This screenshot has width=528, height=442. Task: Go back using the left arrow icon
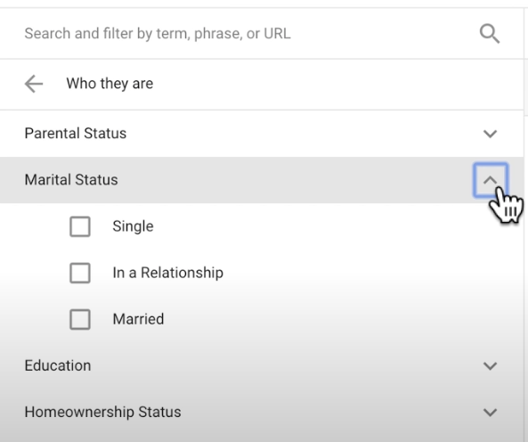tap(34, 84)
